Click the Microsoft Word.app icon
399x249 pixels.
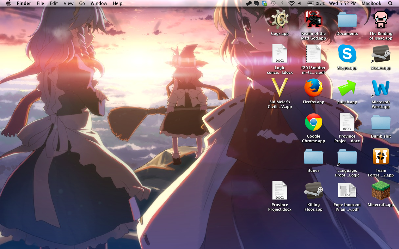(x=381, y=88)
